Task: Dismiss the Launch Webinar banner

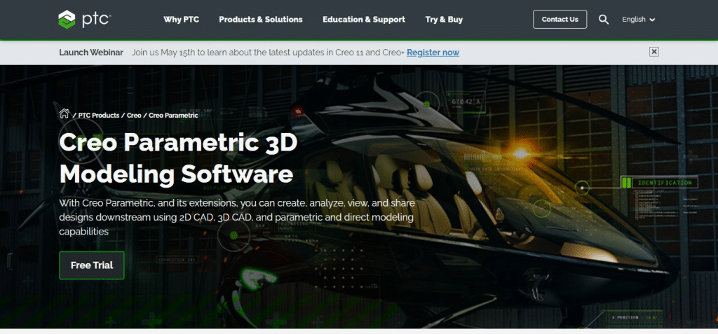Action: click(653, 52)
